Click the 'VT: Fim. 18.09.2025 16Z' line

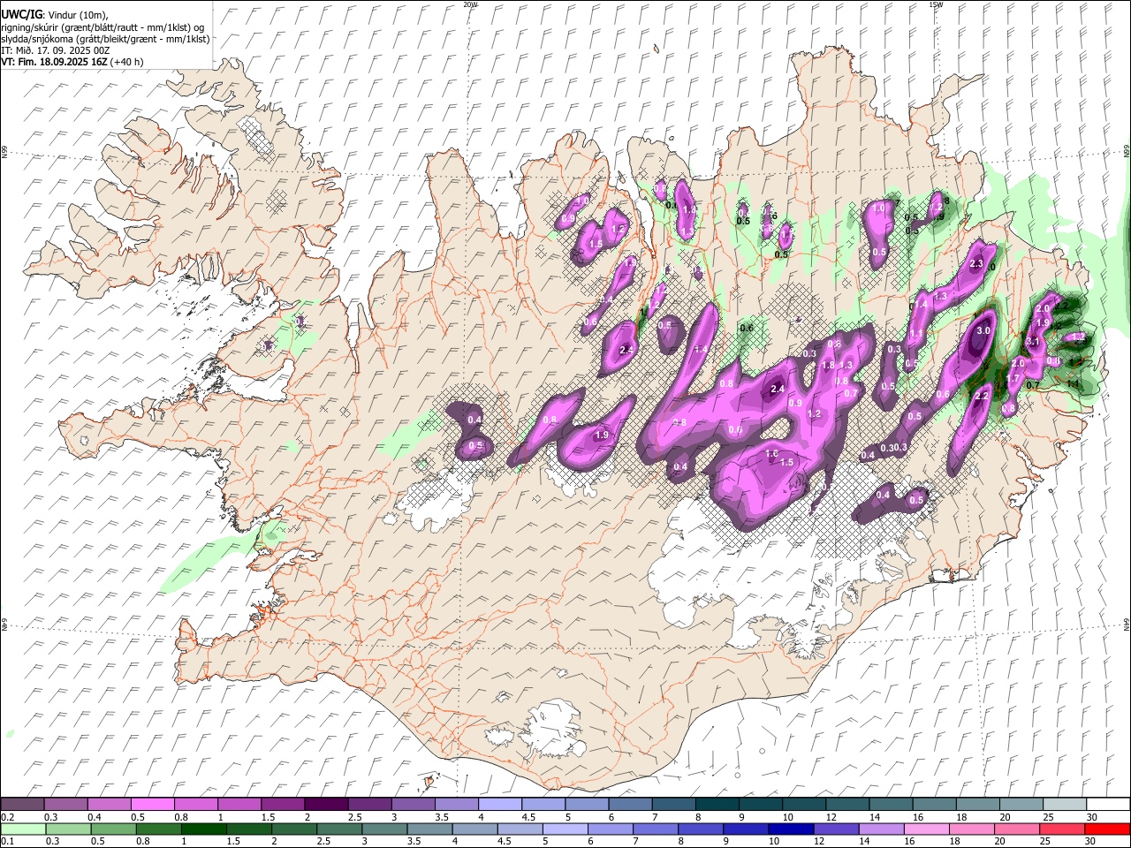pyautogui.click(x=72, y=62)
